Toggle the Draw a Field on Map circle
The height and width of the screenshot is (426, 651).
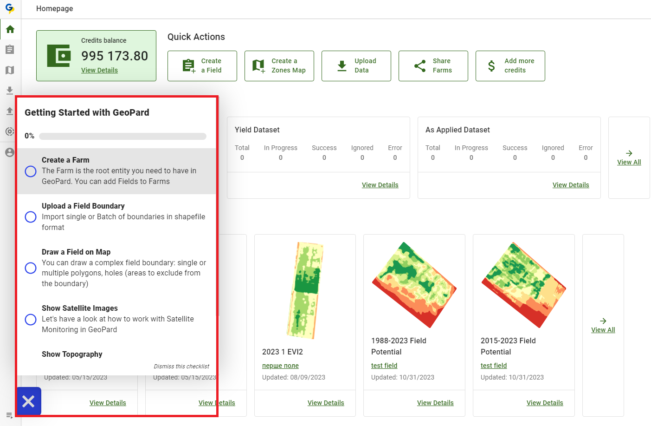click(31, 268)
